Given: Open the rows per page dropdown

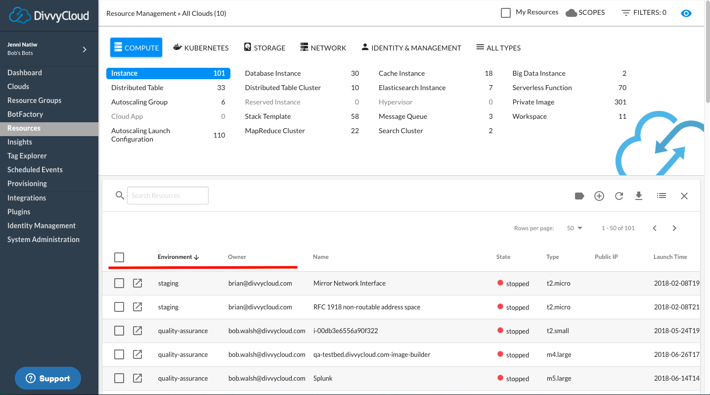Looking at the screenshot, I should [575, 228].
